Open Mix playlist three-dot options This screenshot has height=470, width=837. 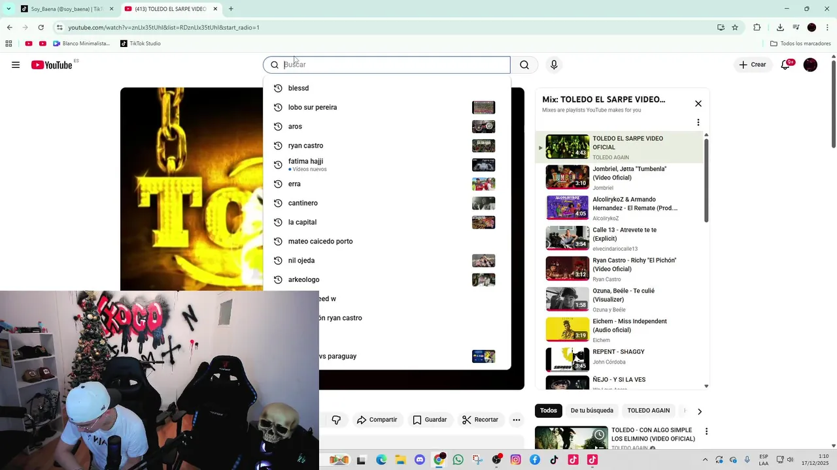point(698,122)
